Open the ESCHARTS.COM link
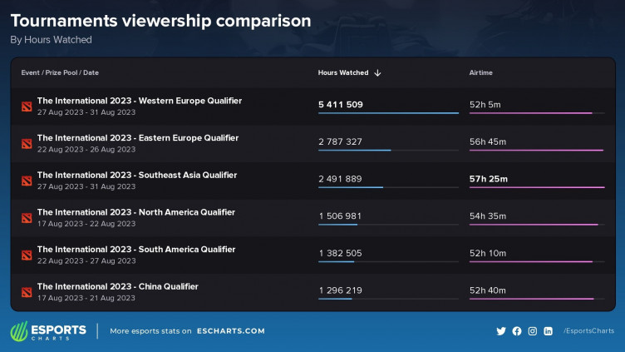Viewport: 625px width, 352px height. pyautogui.click(x=230, y=331)
